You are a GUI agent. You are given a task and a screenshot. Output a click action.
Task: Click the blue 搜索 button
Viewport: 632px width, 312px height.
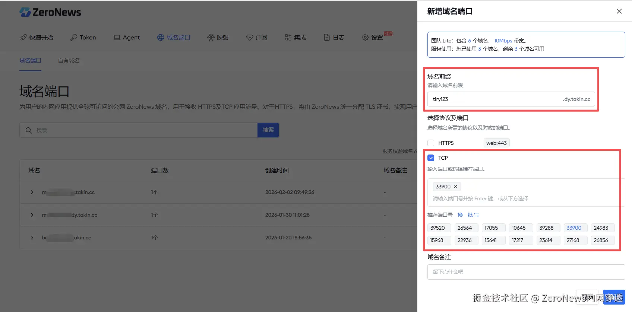pos(268,130)
